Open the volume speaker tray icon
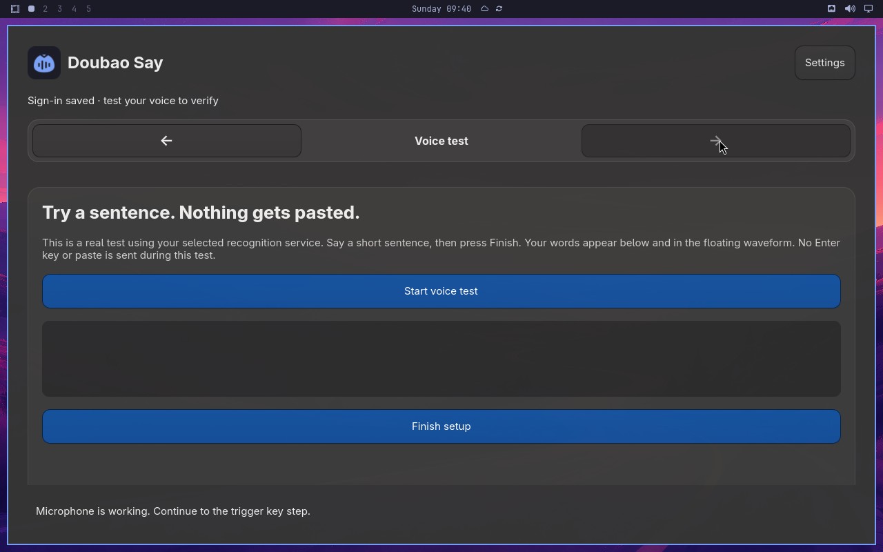Viewport: 883px width, 552px height. click(850, 9)
